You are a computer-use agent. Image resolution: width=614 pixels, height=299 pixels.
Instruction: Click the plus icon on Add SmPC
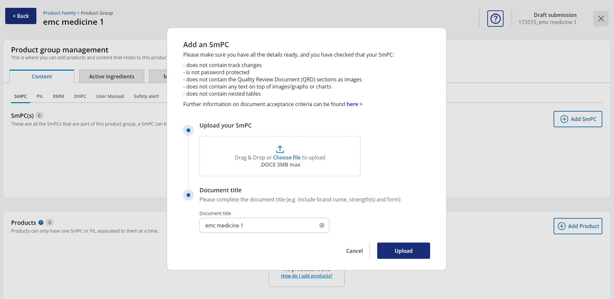click(x=564, y=119)
